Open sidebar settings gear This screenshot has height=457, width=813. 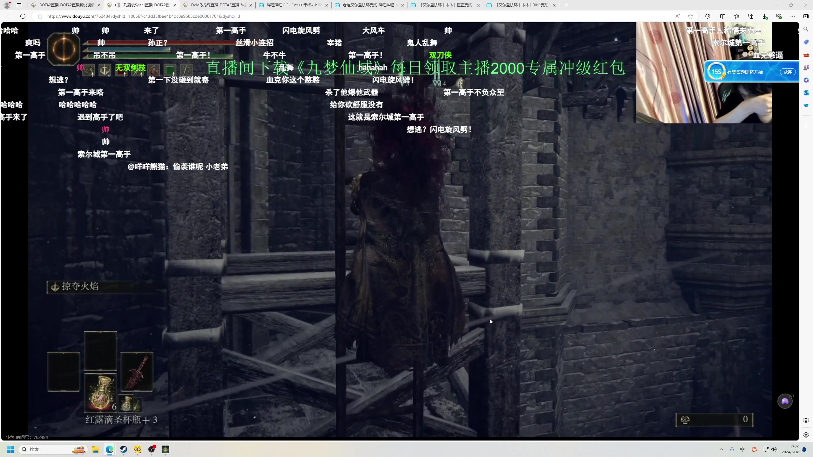tap(806, 435)
